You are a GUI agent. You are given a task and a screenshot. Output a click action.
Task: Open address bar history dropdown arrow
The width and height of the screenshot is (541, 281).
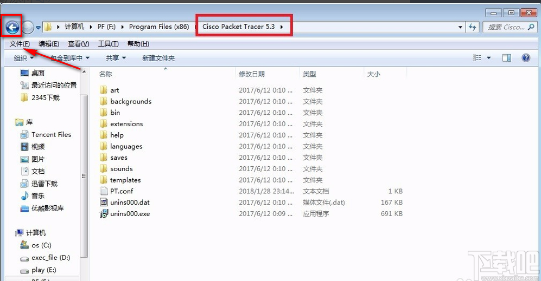[460, 27]
